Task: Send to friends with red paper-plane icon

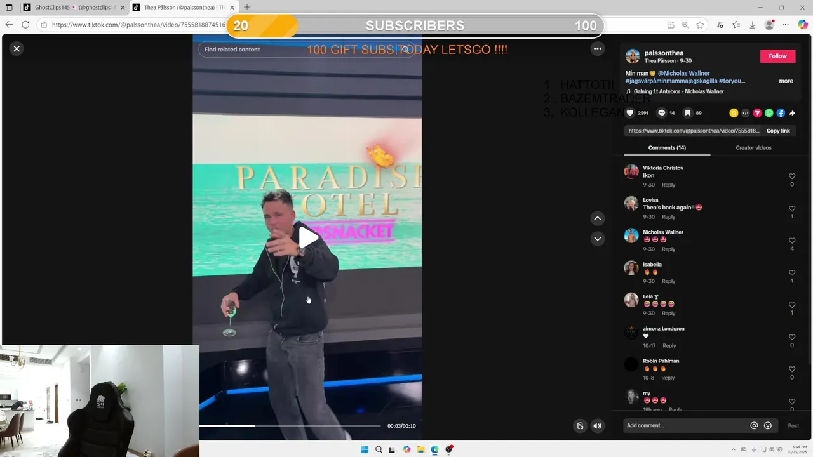Action: point(757,113)
